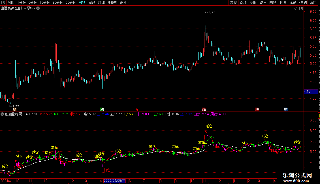Click the 2024年 label on time axis
320x184 pixels.
(6, 181)
